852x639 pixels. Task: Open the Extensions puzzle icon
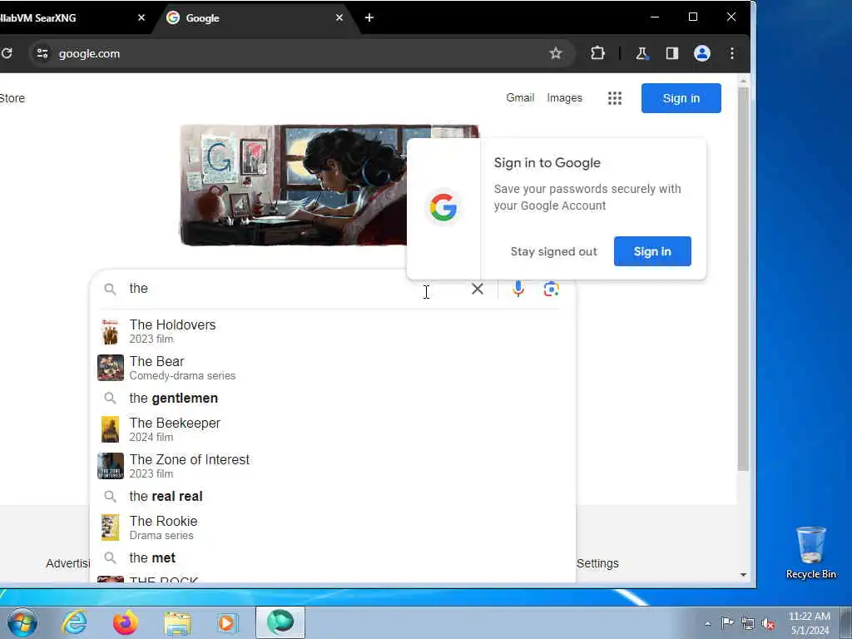[597, 53]
